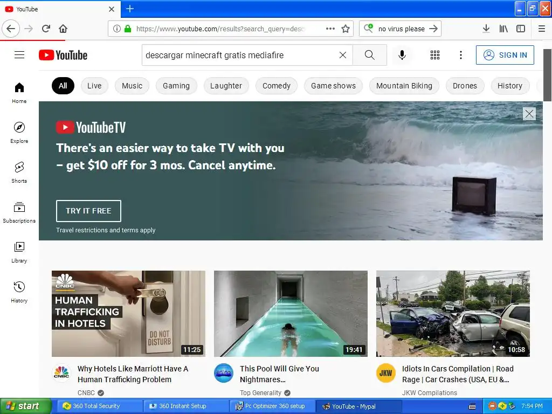Open the JKW Compilations channel avatar

pyautogui.click(x=386, y=373)
